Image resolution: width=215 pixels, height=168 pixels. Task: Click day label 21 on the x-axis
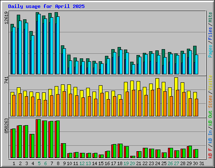click(139, 163)
